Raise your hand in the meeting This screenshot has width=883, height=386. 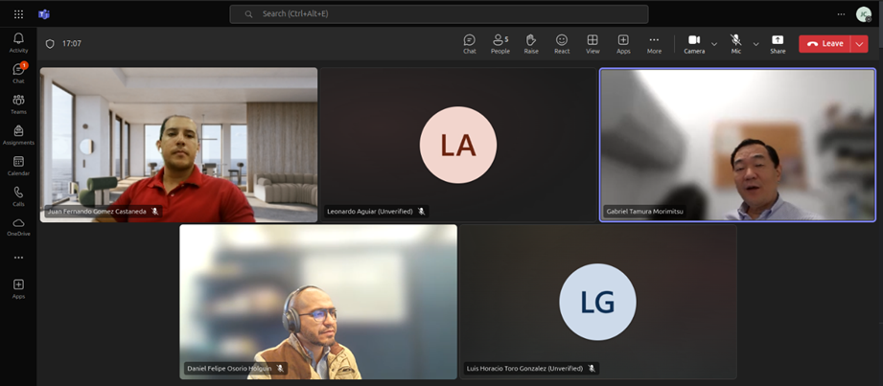point(531,43)
